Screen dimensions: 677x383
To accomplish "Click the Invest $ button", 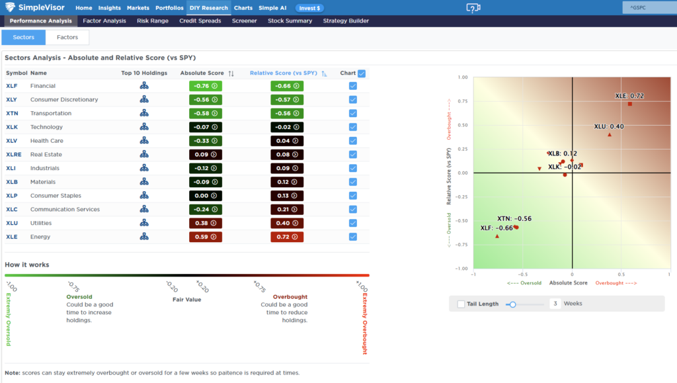I will point(311,8).
